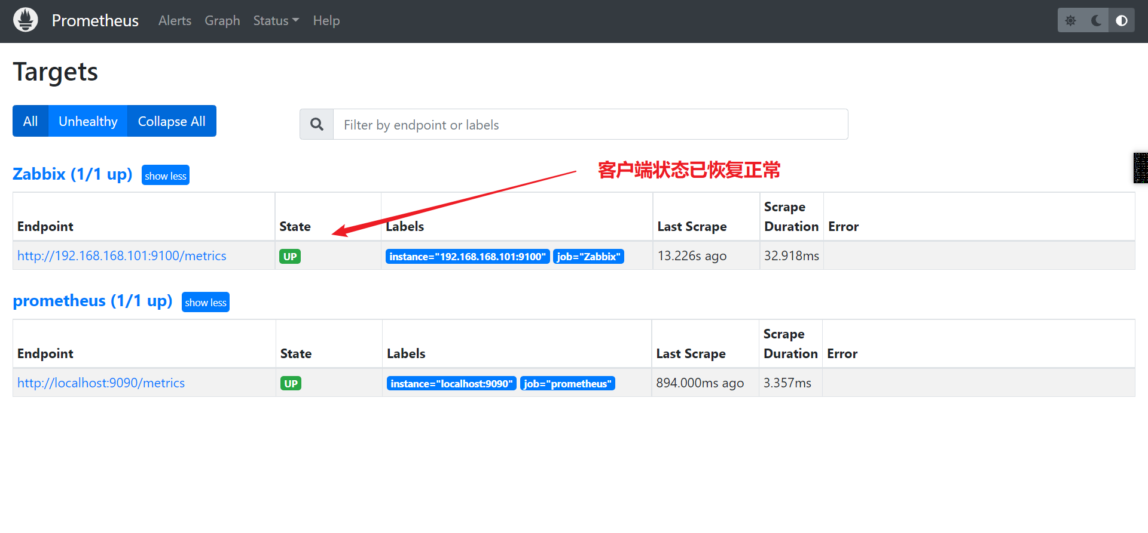Click the Prometheus flame logo icon
Screen dimensions: 1148x533
click(x=26, y=20)
